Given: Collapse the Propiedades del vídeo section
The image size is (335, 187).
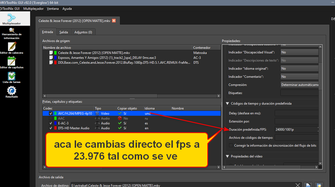Looking at the screenshot, I should pyautogui.click(x=227, y=156).
